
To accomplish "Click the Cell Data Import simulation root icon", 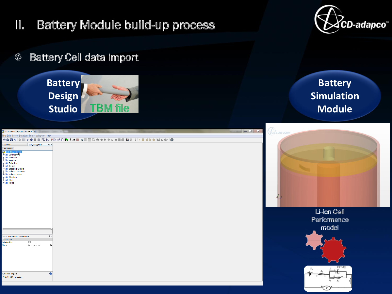I will tap(4, 152).
